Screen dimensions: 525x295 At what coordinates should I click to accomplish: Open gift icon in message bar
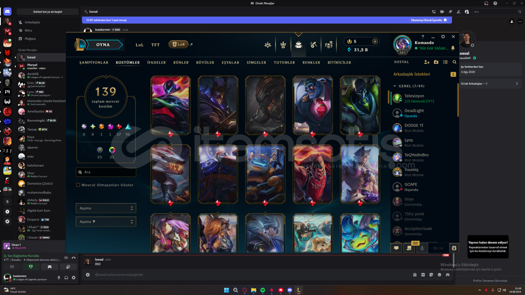pos(415,275)
